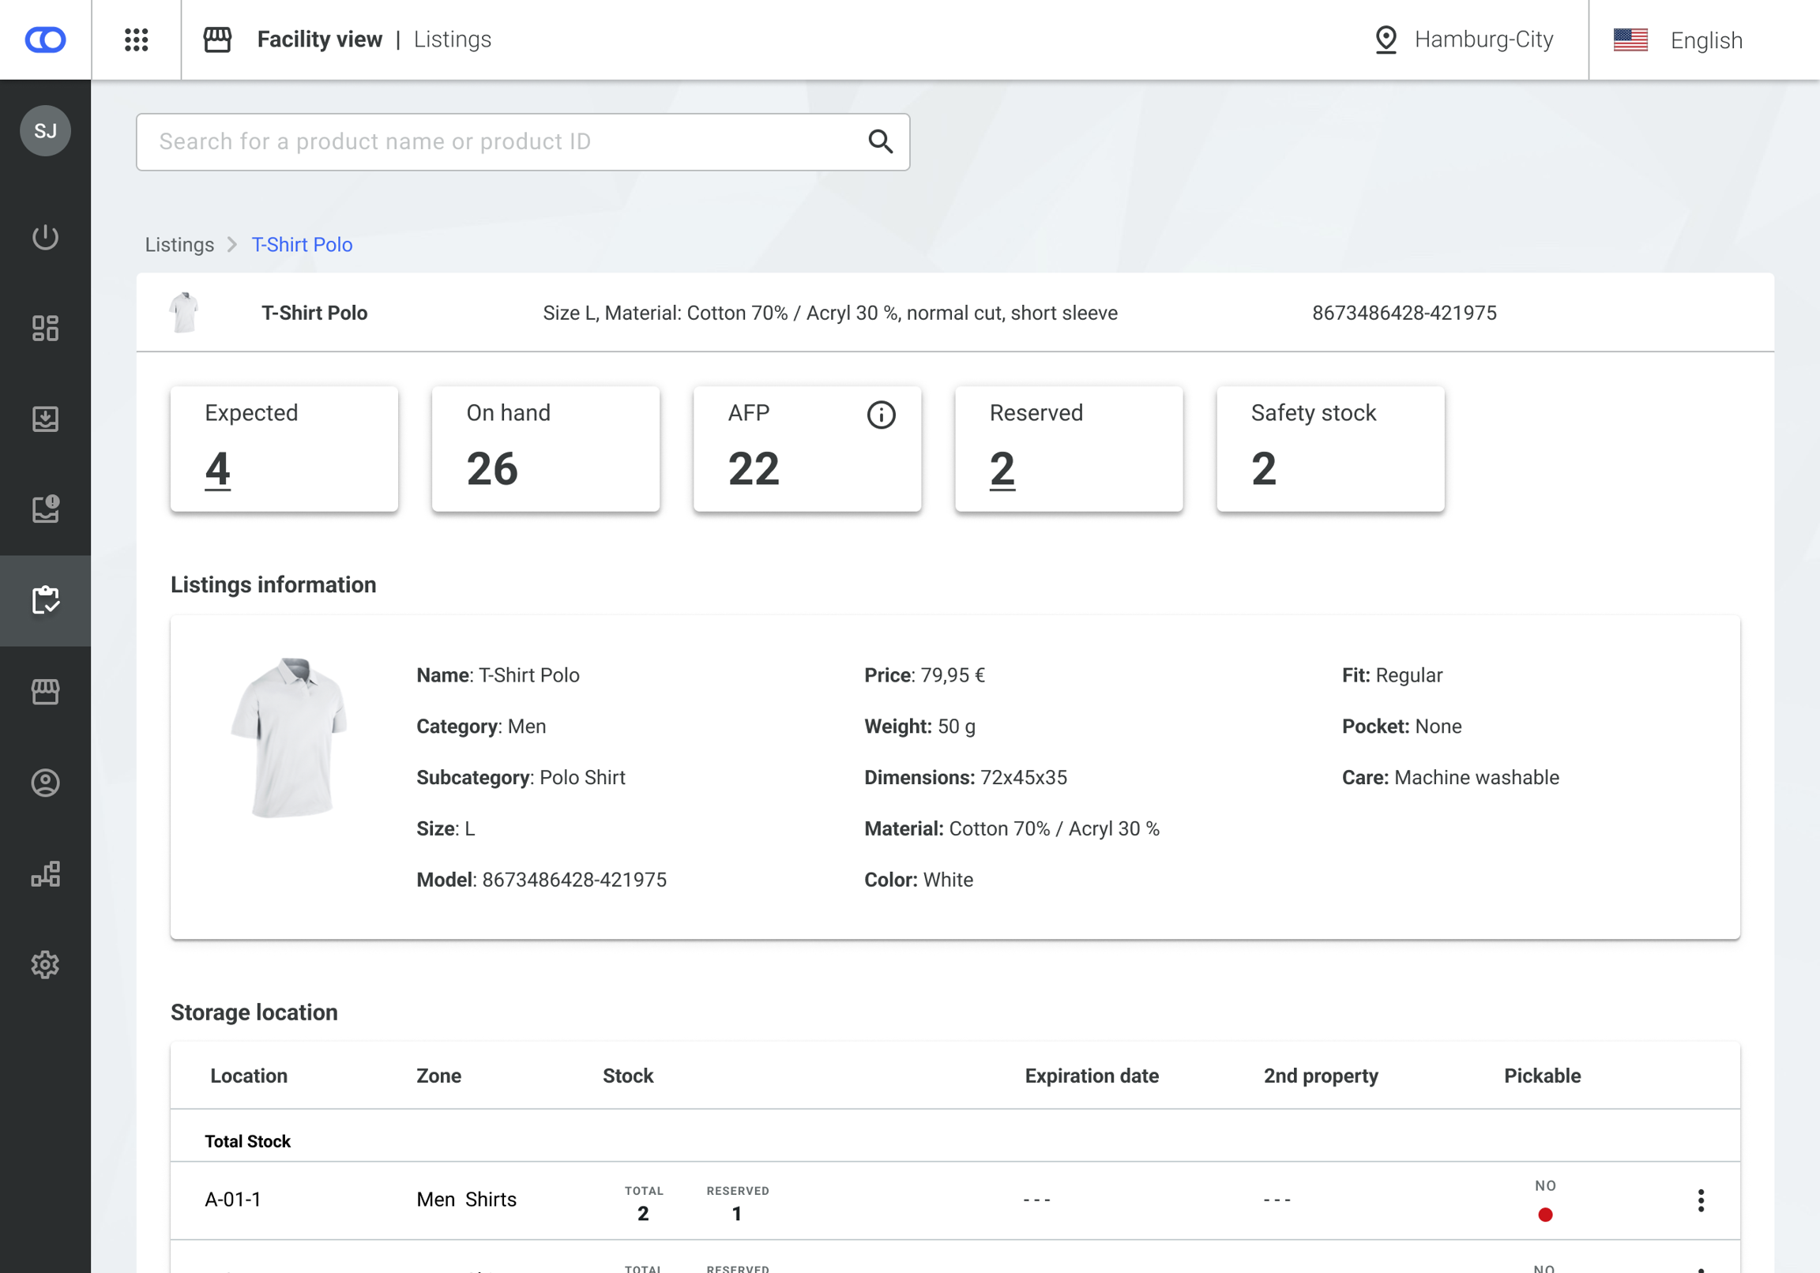Screen dimensions: 1820x1273
Task: Click the AFP info icon
Action: click(881, 415)
